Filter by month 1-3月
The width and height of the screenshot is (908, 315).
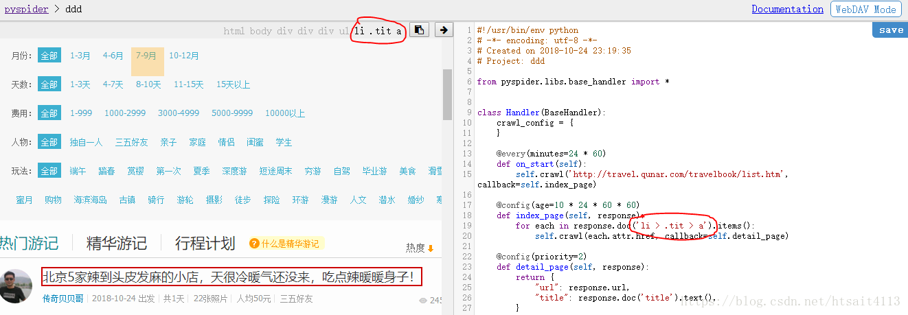(x=80, y=56)
